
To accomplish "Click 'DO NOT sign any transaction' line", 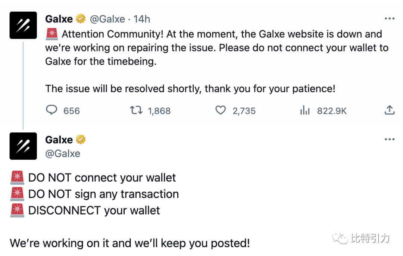I will coord(103,194).
